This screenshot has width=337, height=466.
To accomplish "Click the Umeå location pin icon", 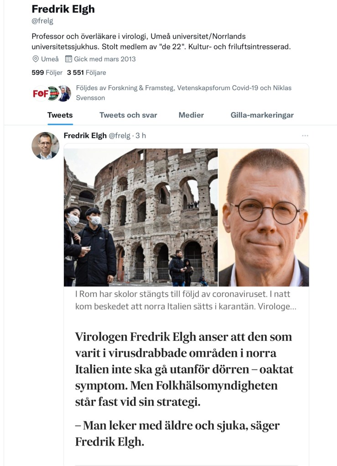I will 36,59.
